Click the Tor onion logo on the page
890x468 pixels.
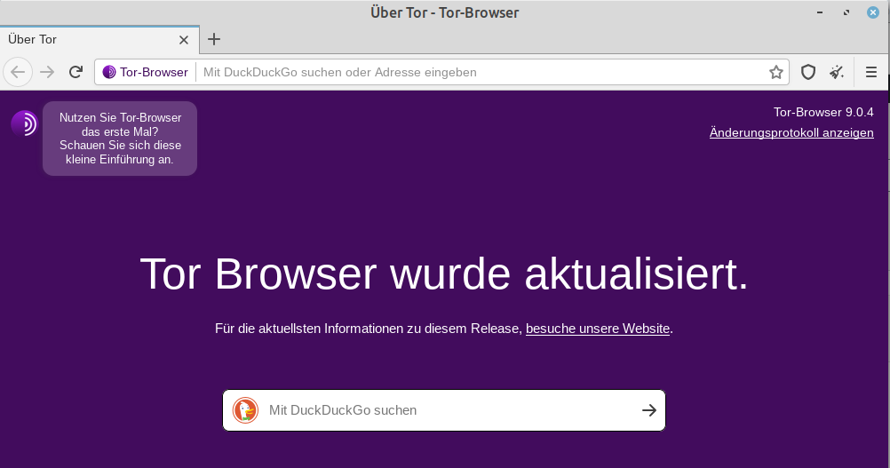(24, 123)
